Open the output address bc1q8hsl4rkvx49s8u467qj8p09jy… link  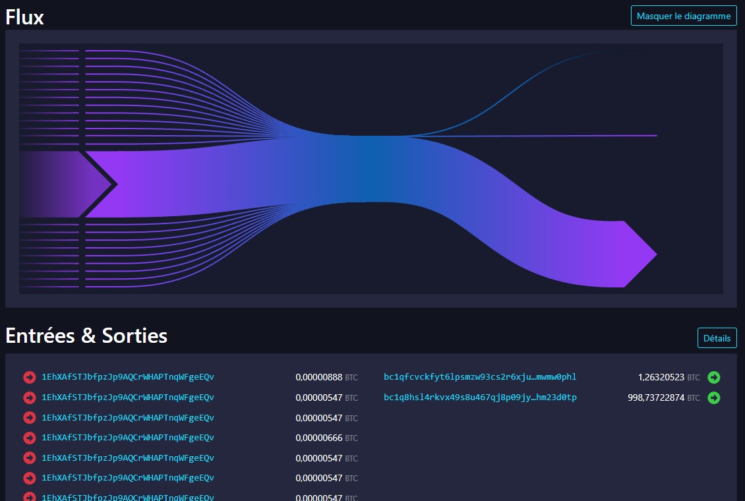click(480, 398)
